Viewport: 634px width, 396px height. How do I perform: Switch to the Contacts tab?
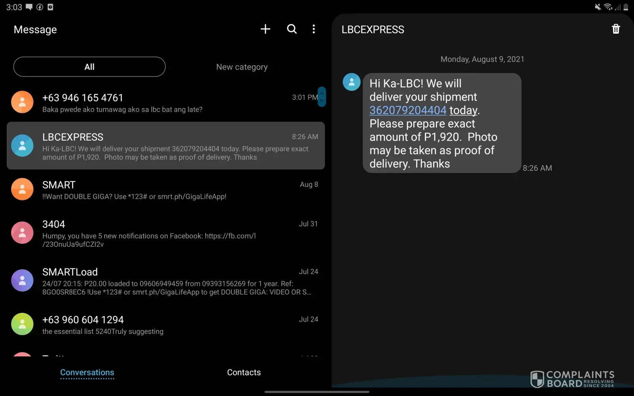point(244,372)
